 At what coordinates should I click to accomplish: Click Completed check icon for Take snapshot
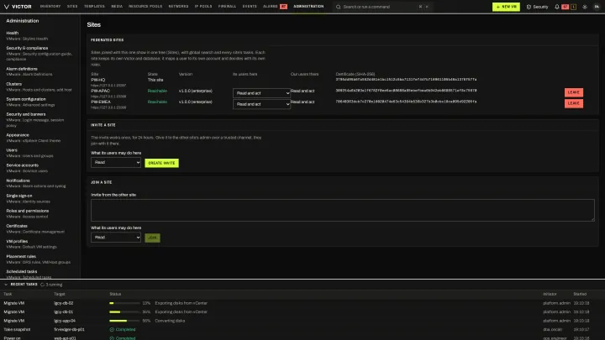click(x=112, y=330)
